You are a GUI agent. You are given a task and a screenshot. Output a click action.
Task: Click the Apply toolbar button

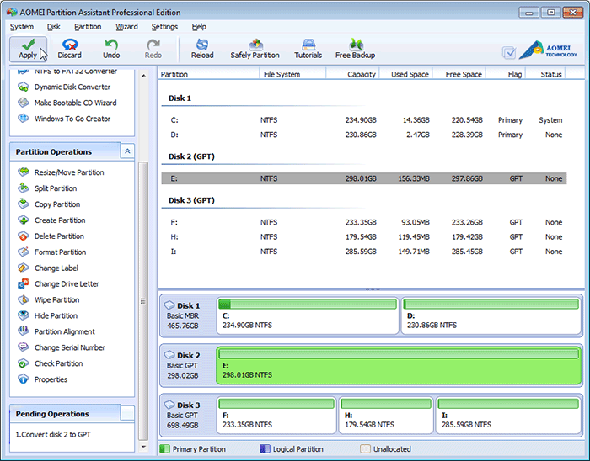point(28,48)
